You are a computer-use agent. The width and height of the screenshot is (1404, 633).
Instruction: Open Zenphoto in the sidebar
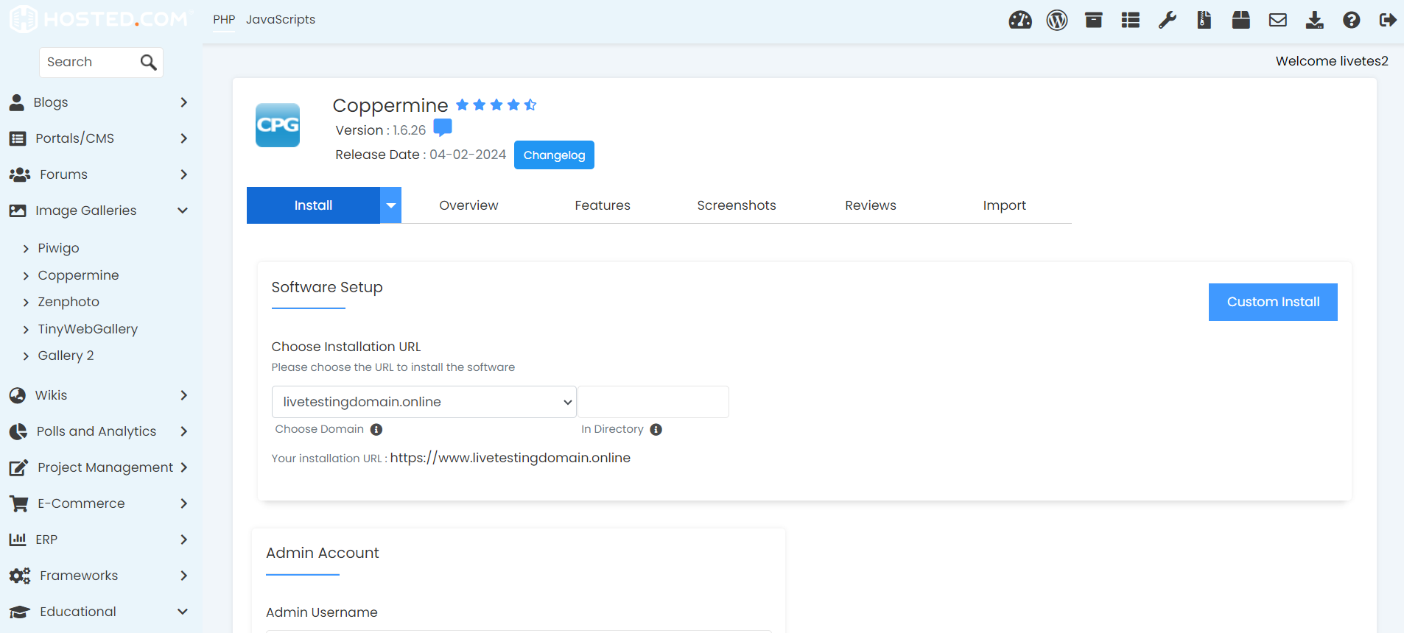[69, 302]
